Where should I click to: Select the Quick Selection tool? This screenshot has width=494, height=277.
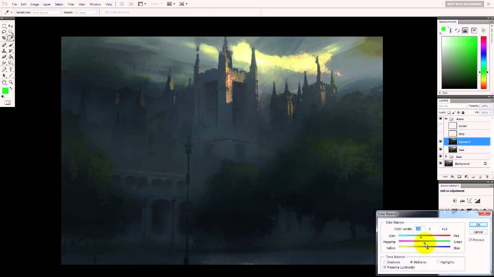[x=11, y=32]
